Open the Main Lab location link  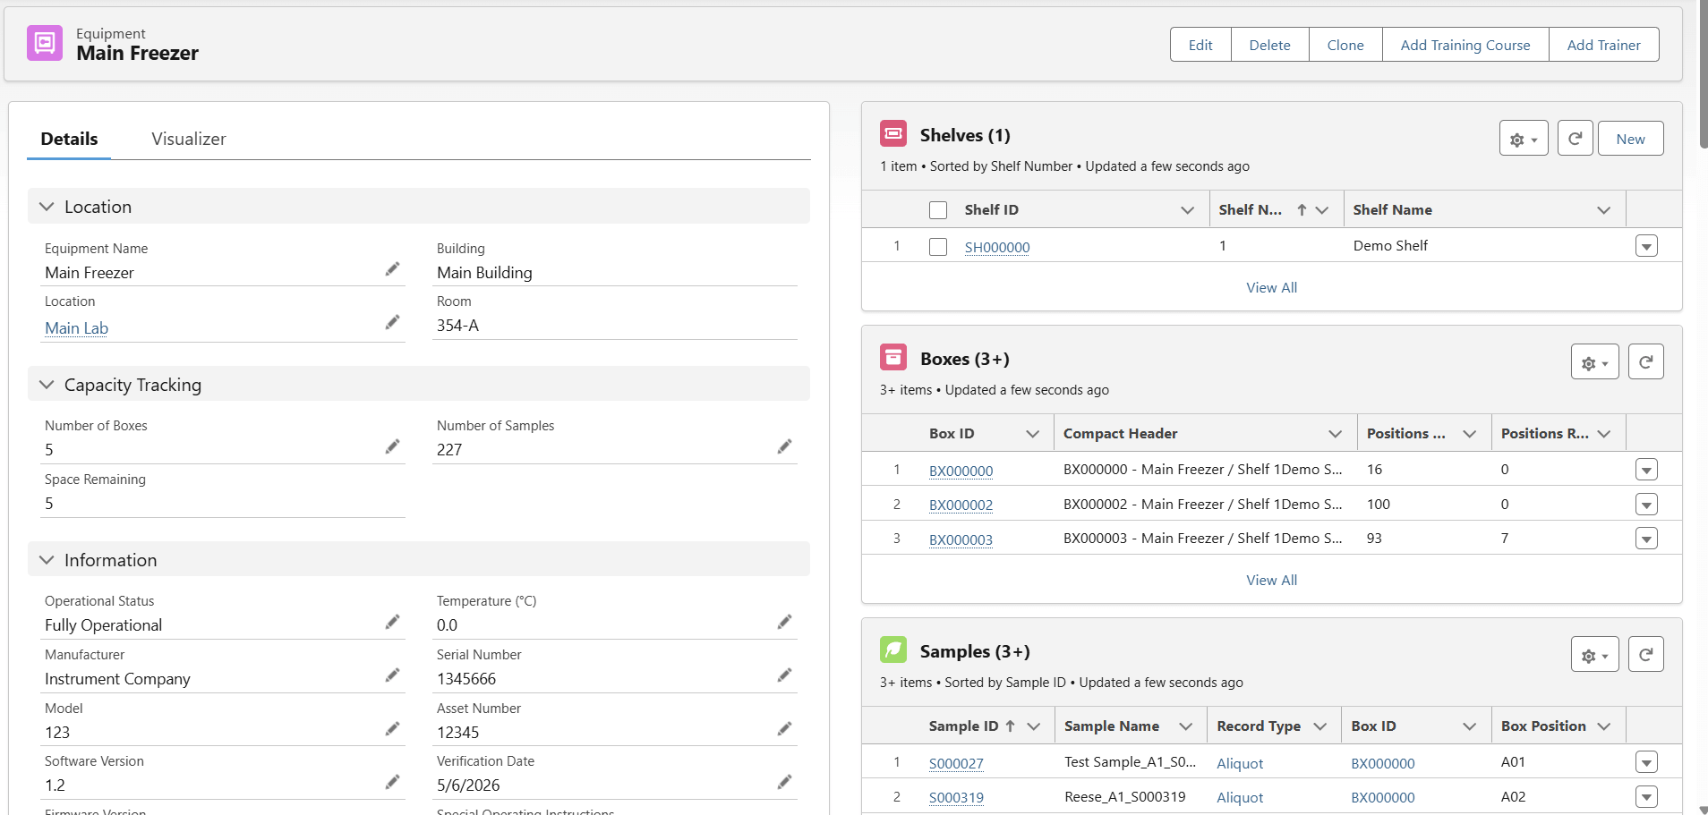coord(77,328)
